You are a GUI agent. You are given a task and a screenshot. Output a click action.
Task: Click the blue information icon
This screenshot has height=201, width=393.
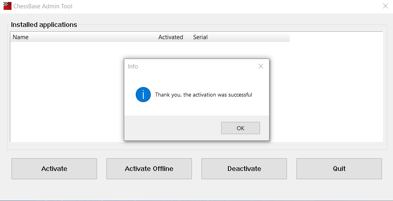click(143, 95)
